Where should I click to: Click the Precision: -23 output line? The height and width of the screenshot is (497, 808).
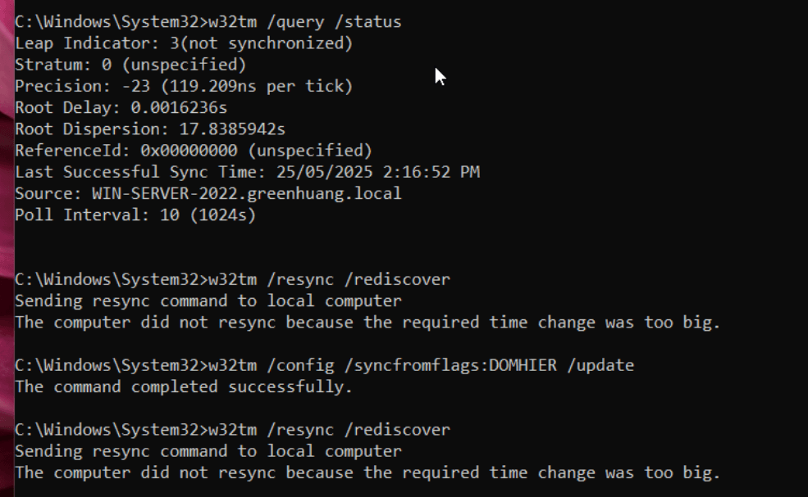(184, 87)
